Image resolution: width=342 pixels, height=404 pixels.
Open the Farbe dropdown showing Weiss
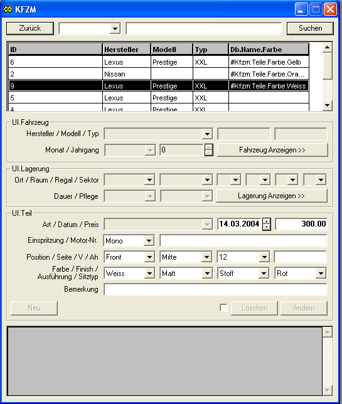click(149, 274)
